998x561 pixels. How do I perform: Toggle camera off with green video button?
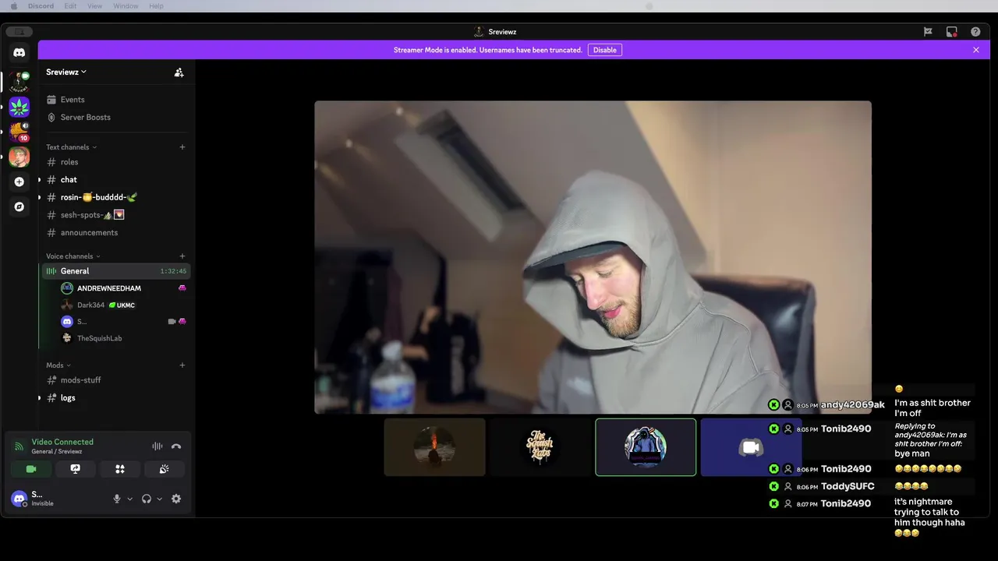coord(31,469)
